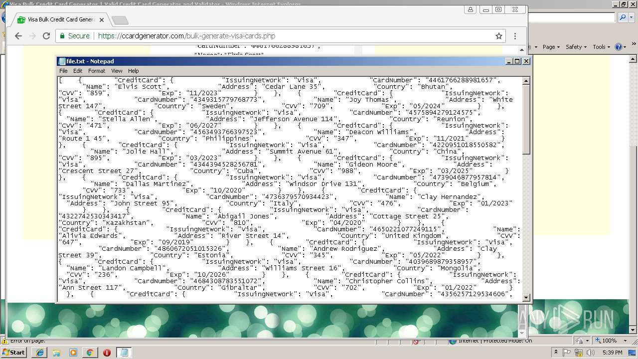
Task: Click the Notepad title bar icon
Action: pos(62,61)
